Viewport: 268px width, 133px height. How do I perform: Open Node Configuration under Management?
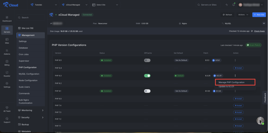click(28, 80)
